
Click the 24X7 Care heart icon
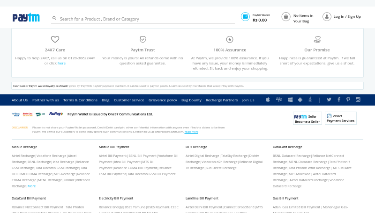(55, 39)
